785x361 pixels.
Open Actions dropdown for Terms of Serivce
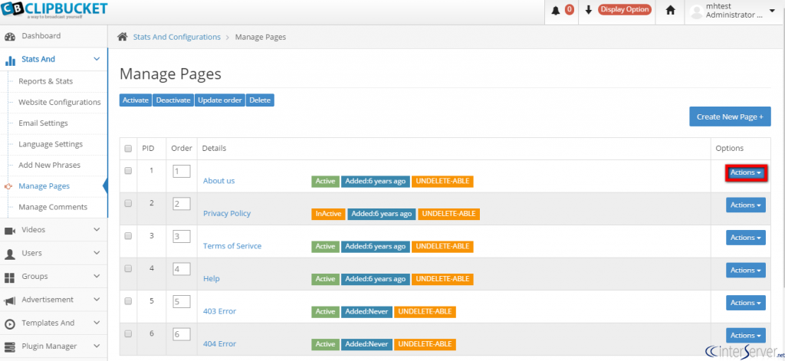[746, 238]
